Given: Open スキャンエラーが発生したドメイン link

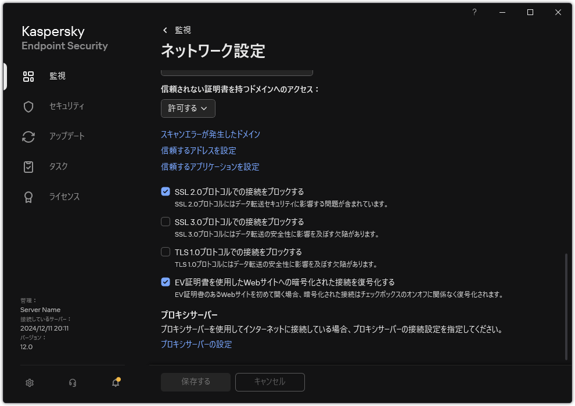Looking at the screenshot, I should pos(210,134).
